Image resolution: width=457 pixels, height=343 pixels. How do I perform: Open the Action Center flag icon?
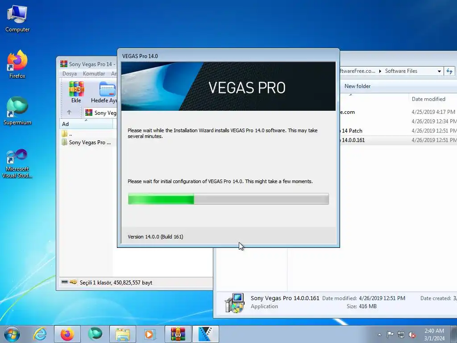[390, 334]
